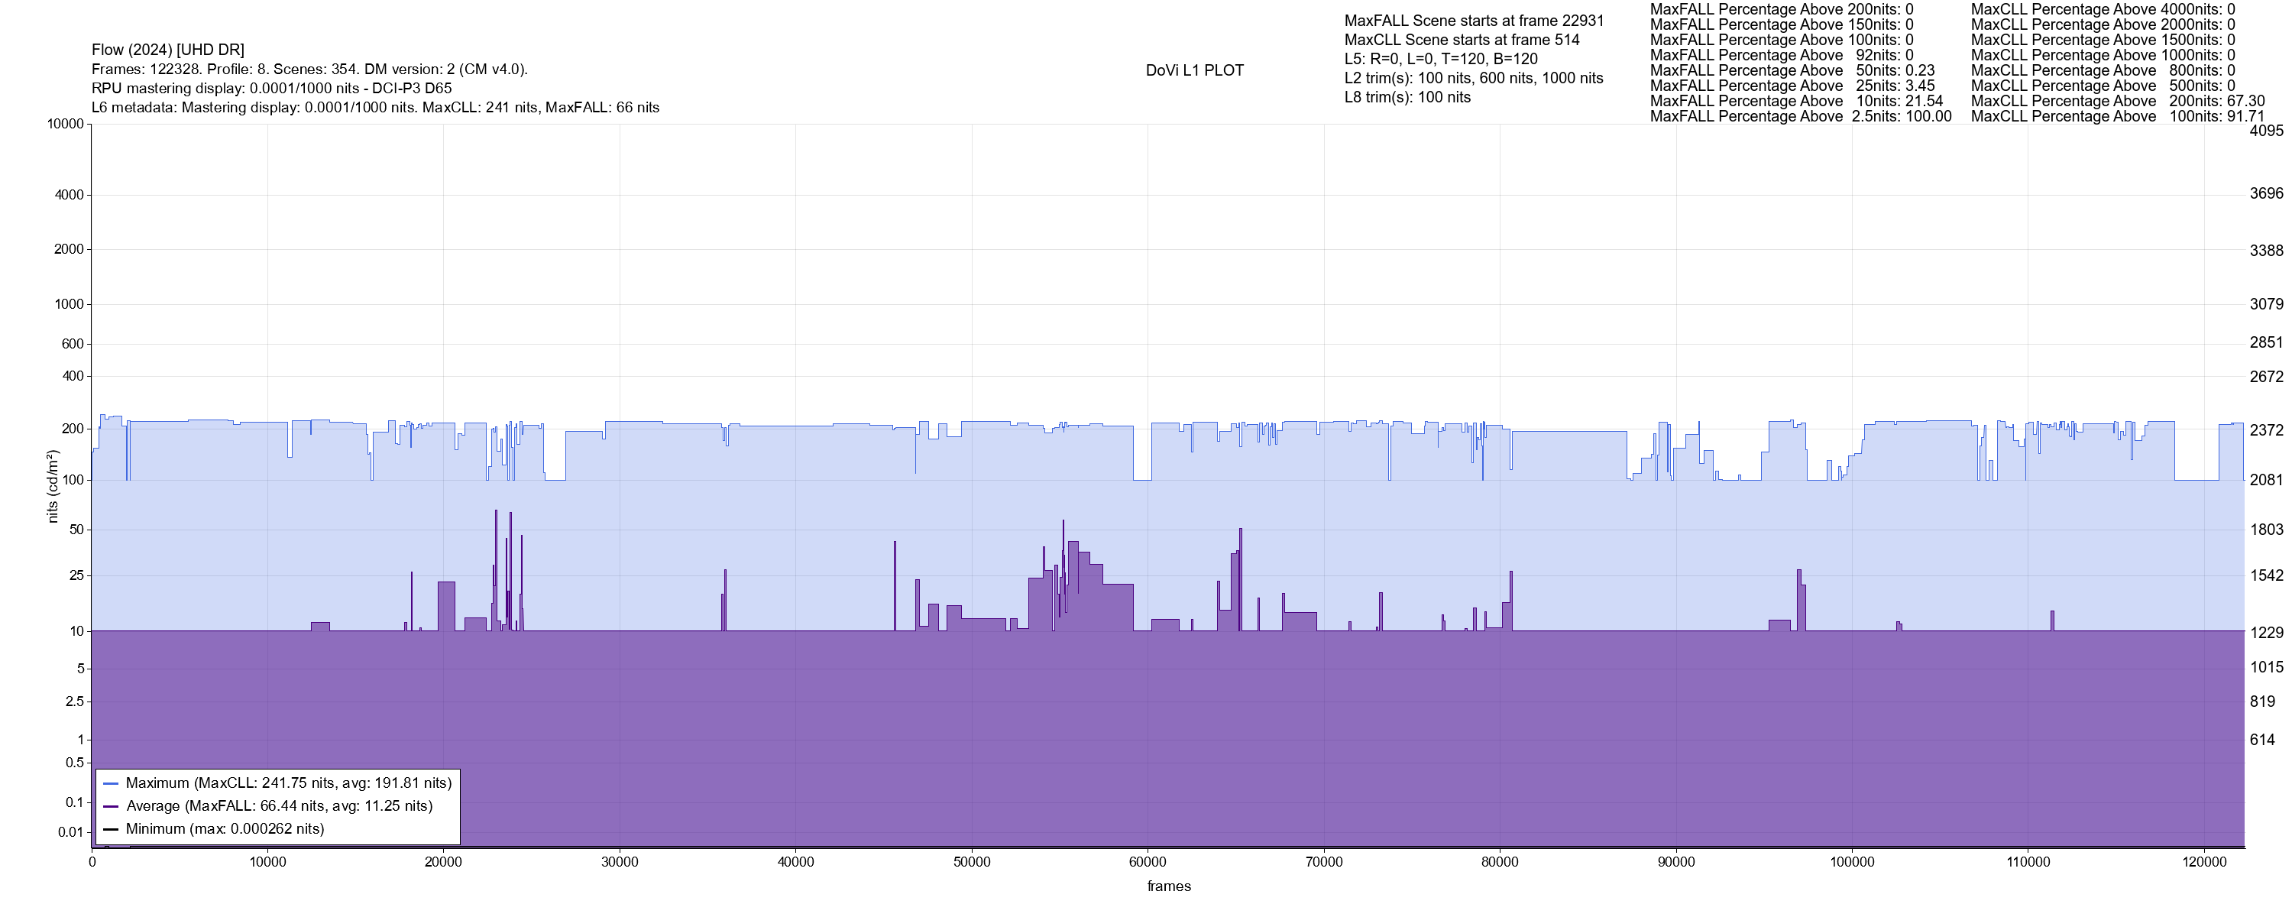
Task: Click the 'frames' x-axis label
Action: point(1168,886)
